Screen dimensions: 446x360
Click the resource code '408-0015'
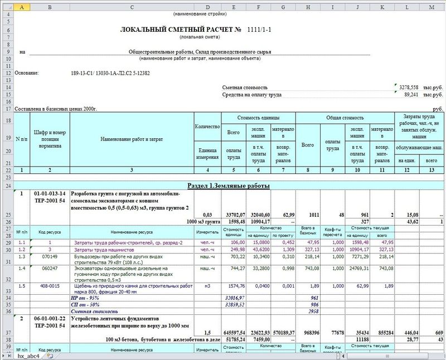tap(50, 286)
